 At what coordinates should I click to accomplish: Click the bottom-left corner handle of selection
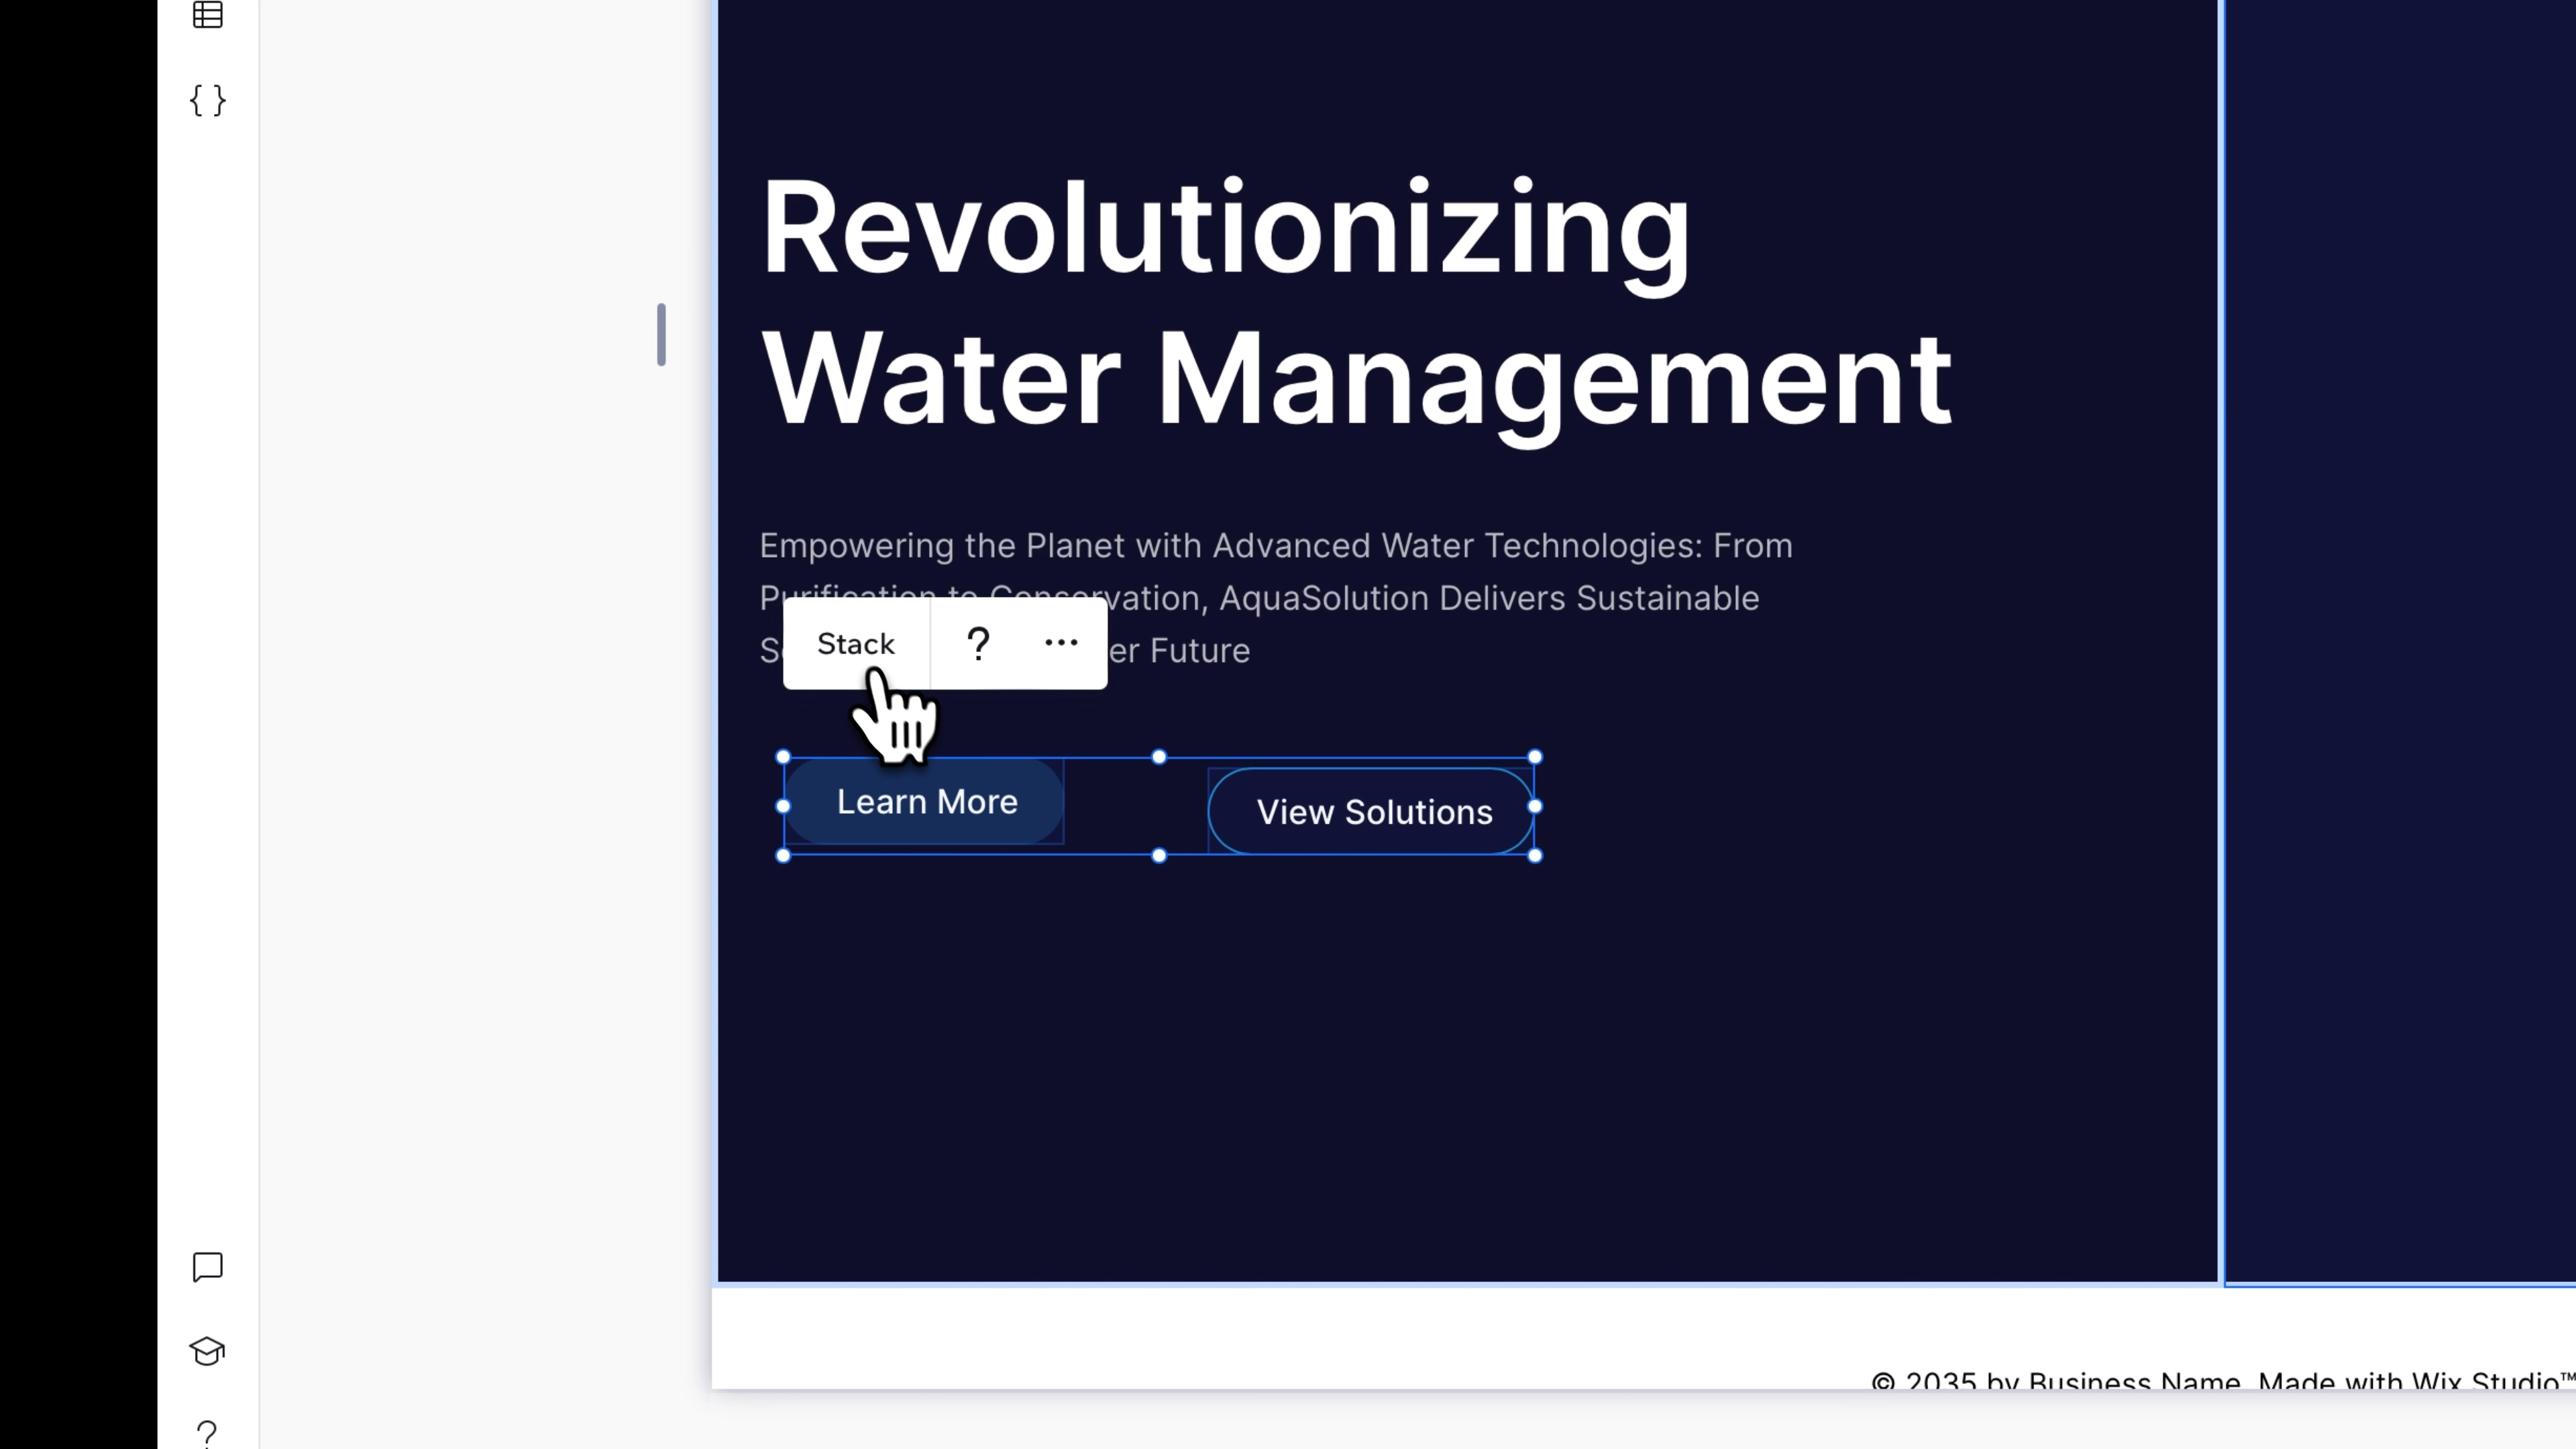[x=783, y=855]
